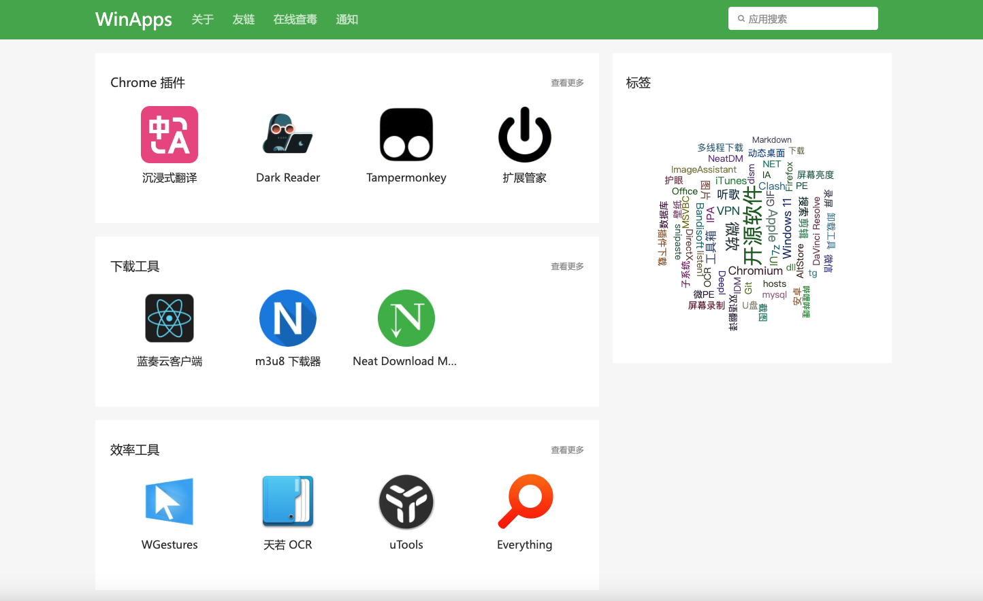View more Chrome 插件 via 查看更多

pyautogui.click(x=567, y=83)
